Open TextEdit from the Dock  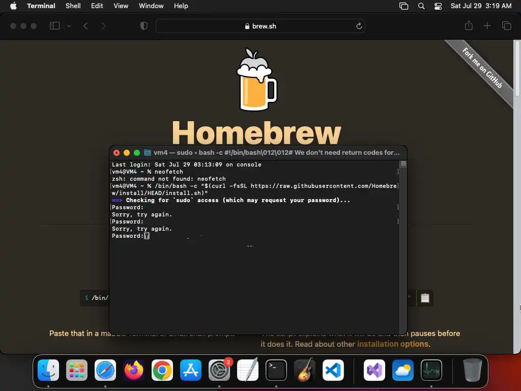[248, 370]
